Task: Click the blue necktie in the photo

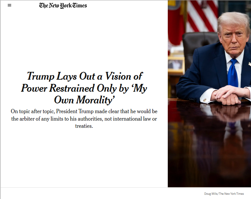Action: pos(233,73)
